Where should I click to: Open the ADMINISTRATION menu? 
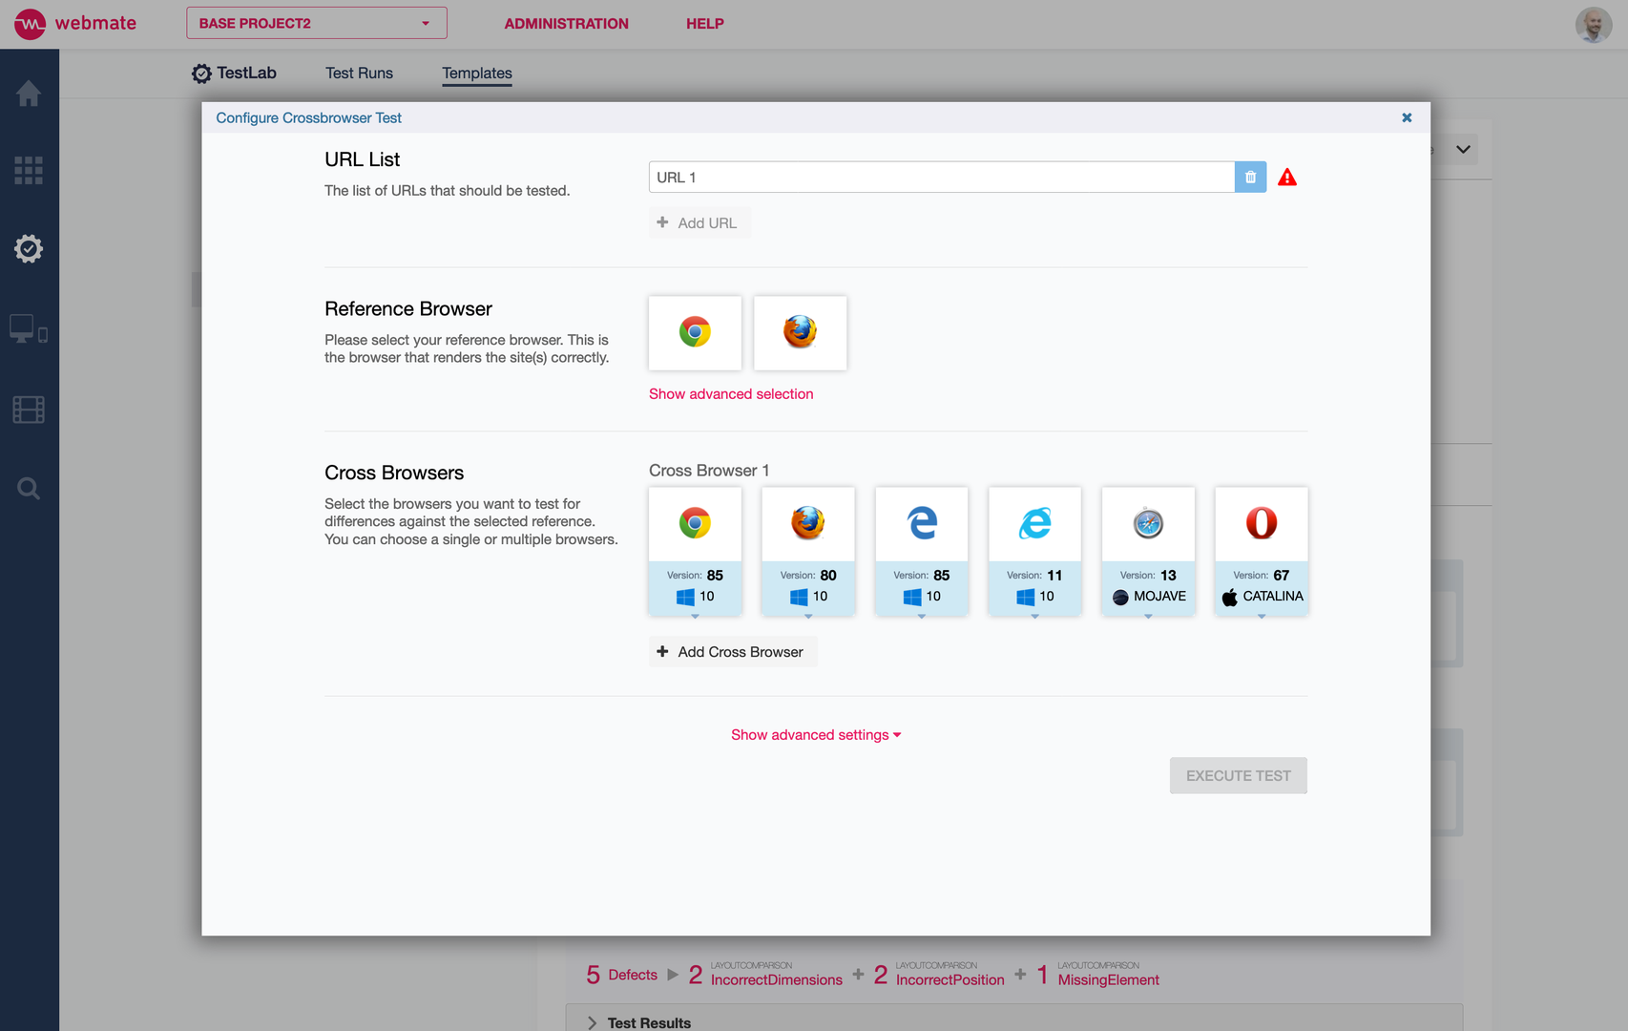567,24
